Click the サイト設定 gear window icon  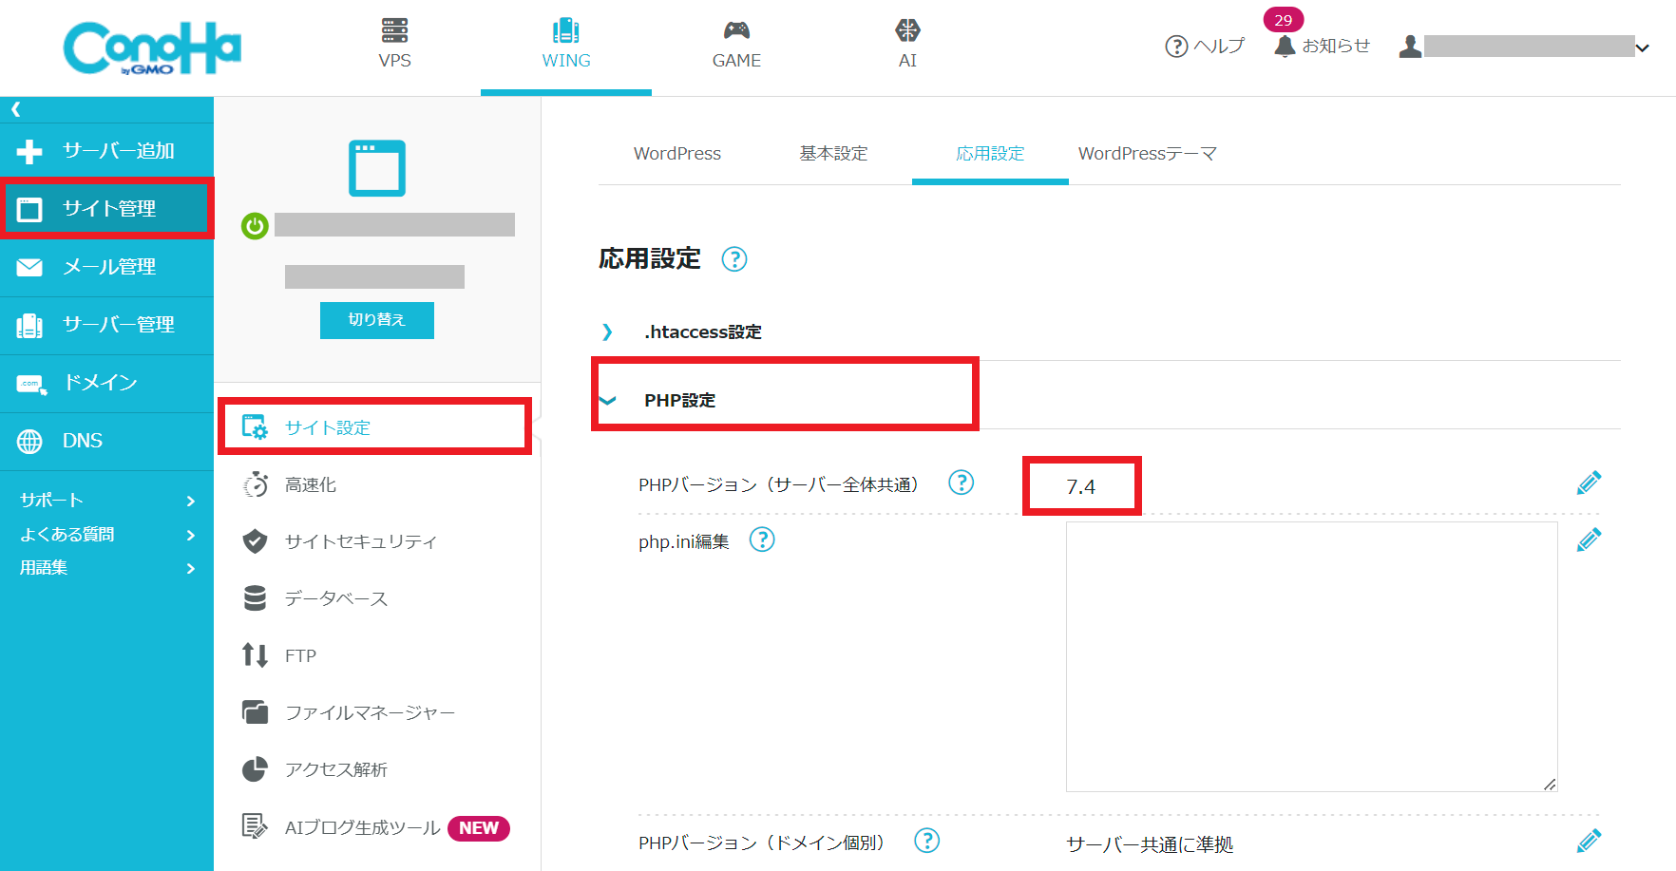pyautogui.click(x=255, y=427)
